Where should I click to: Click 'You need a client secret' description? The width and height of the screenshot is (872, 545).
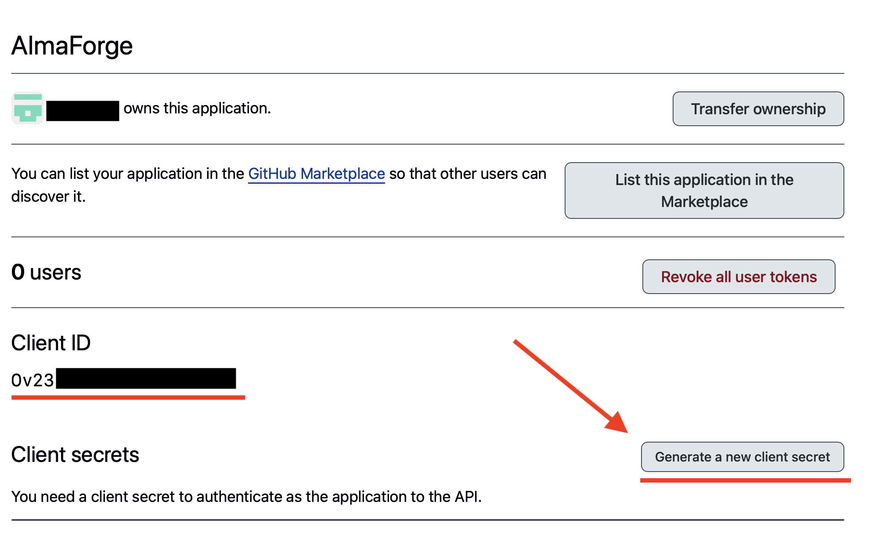click(246, 497)
